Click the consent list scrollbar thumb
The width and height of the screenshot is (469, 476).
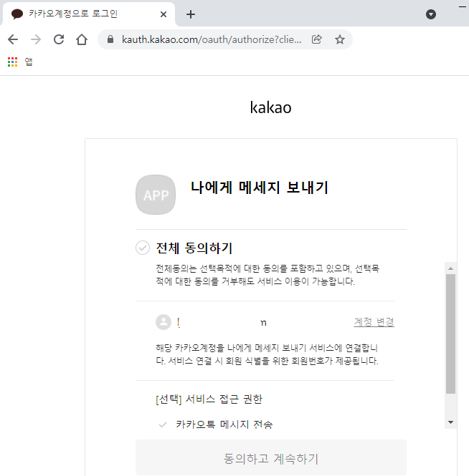pos(451,334)
